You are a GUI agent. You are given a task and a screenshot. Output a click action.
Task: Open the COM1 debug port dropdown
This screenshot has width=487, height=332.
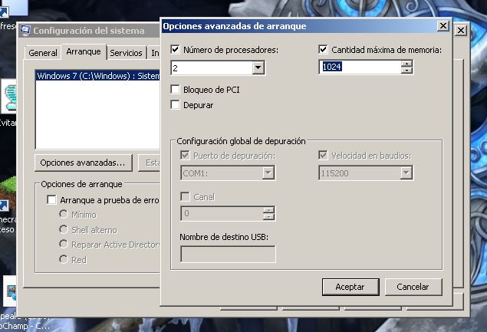point(268,173)
